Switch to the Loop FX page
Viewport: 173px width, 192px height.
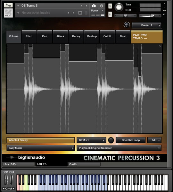pyautogui.click(x=51, y=164)
